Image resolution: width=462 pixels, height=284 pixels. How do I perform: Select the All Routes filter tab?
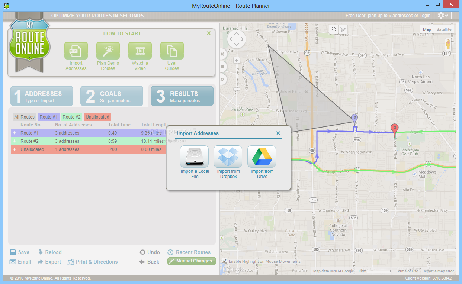tap(25, 117)
